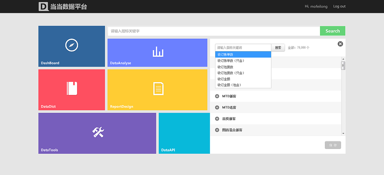384x175 pixels.
Task: Click the MTD老客 row label
Action: point(229,108)
